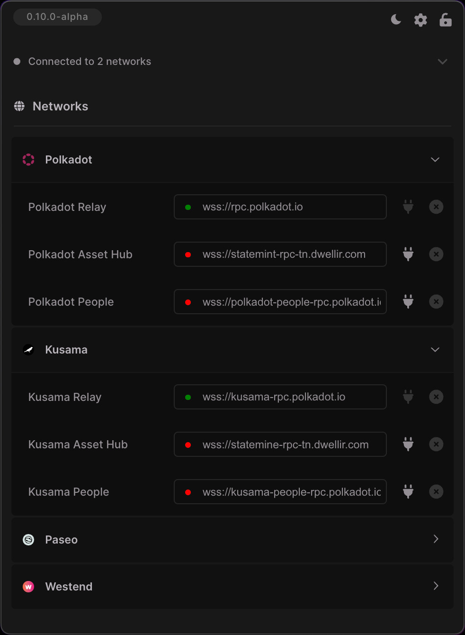Connect Kusama Asset Hub via plug icon
This screenshot has height=635, width=465.
coord(408,444)
